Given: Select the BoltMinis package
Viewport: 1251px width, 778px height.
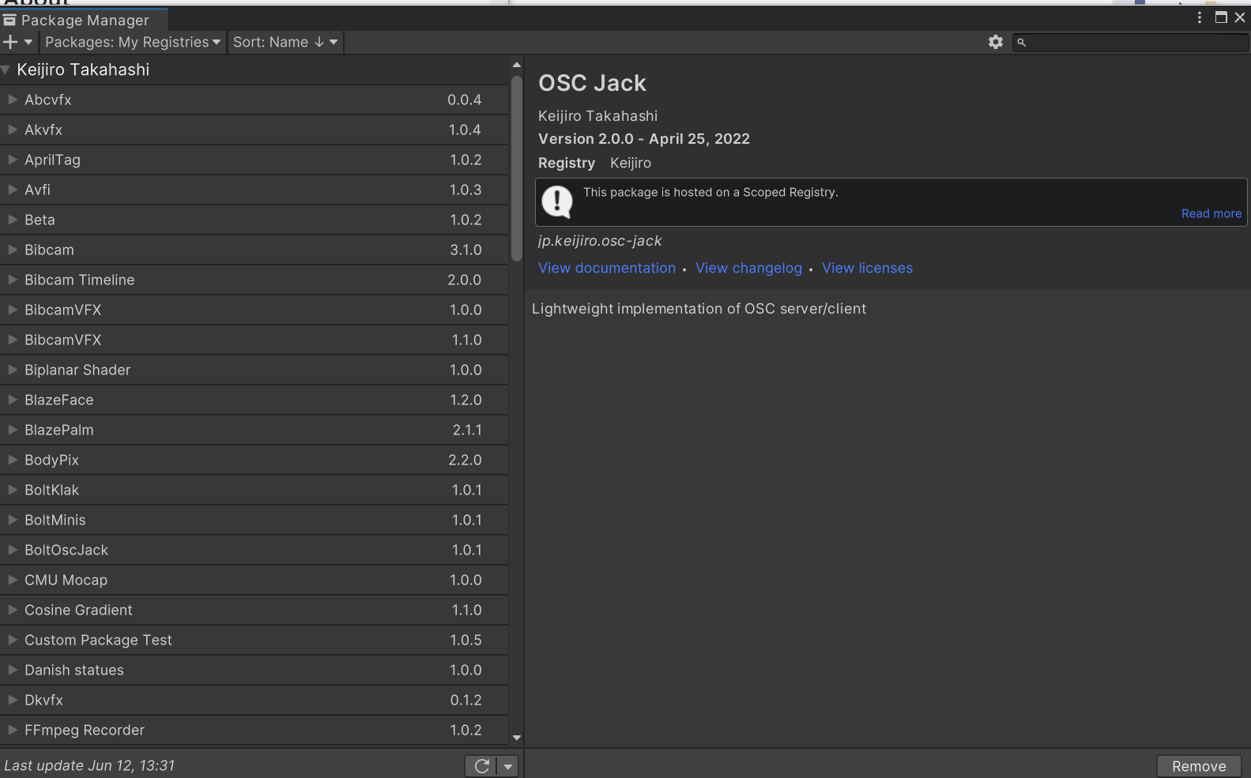Looking at the screenshot, I should 254,520.
